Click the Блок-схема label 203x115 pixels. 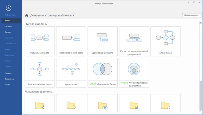coord(166,53)
